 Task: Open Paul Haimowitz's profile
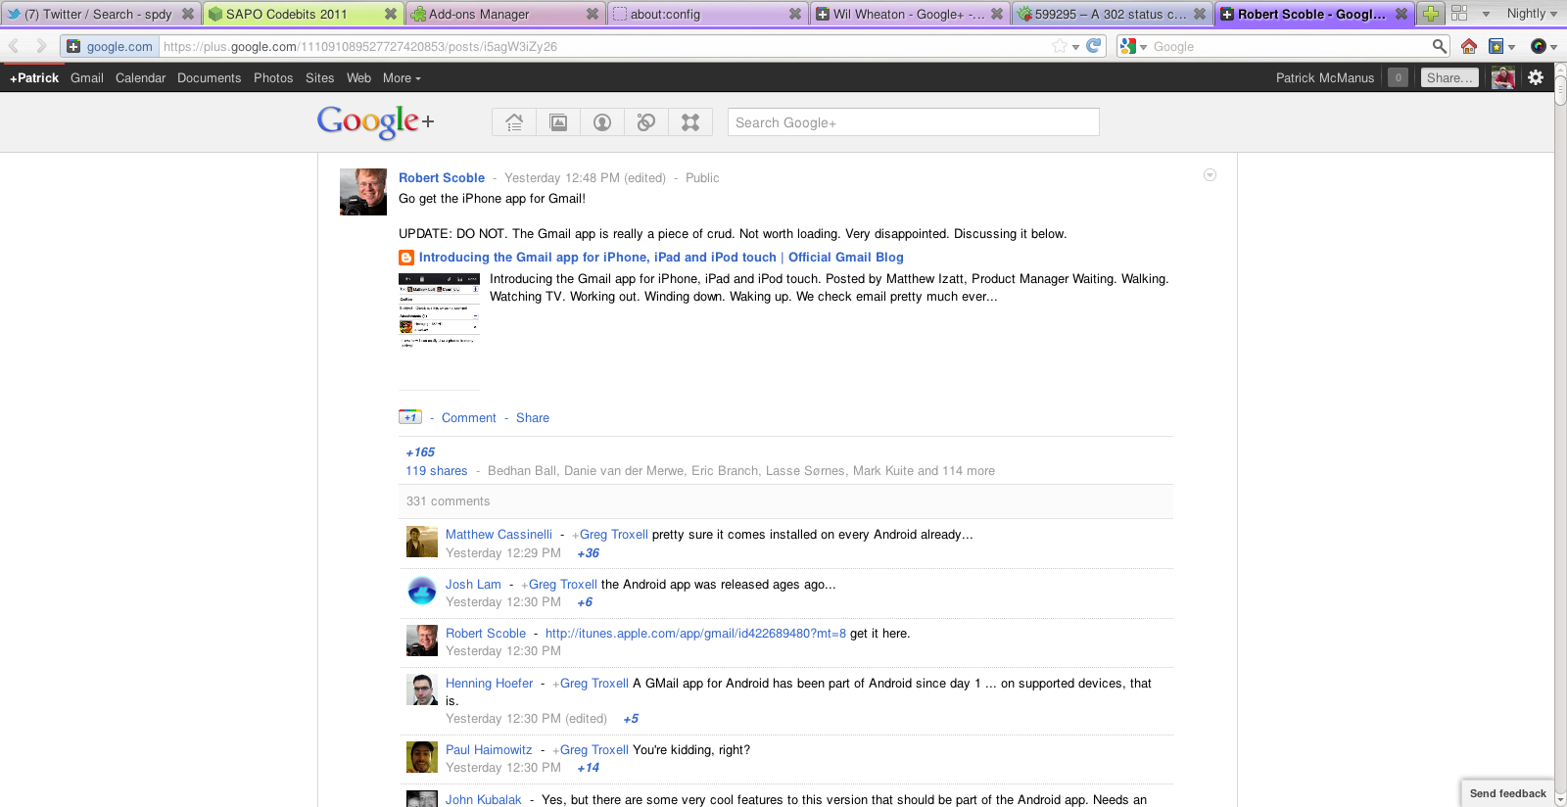tap(489, 750)
